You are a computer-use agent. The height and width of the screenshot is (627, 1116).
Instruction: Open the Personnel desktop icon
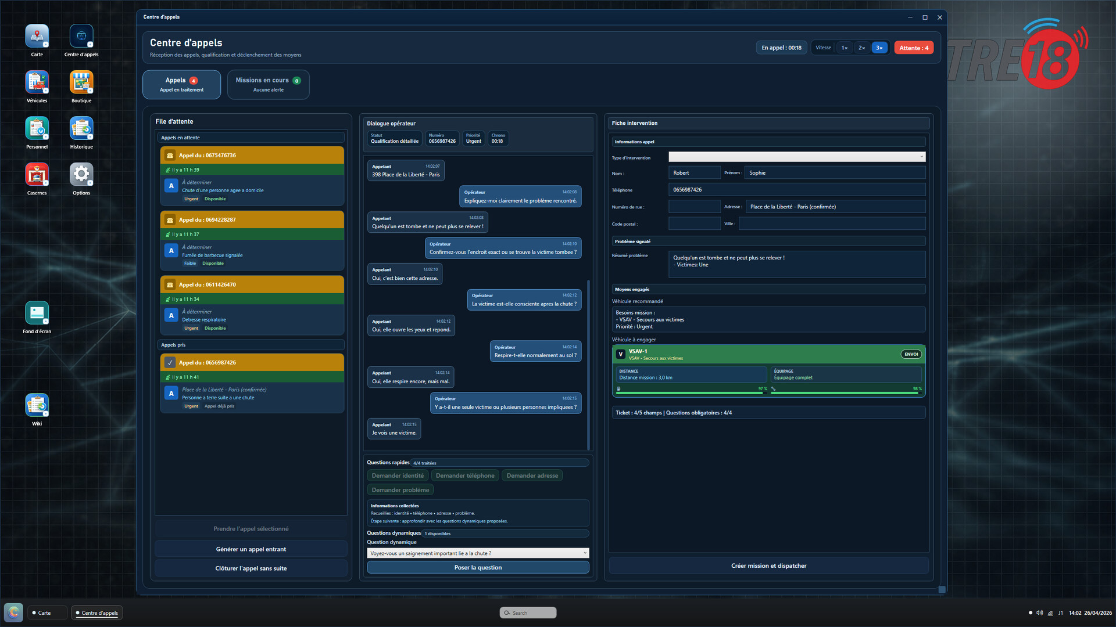[37, 129]
